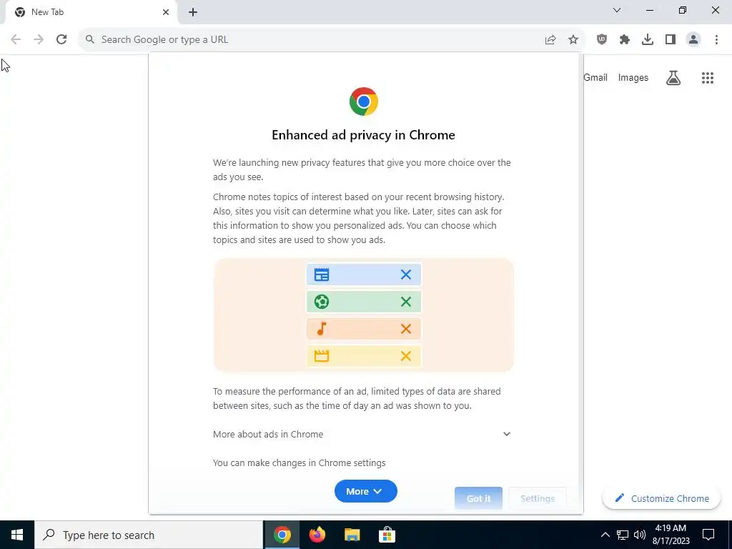732x549 pixels.
Task: Click the Got it button
Action: pos(478,498)
